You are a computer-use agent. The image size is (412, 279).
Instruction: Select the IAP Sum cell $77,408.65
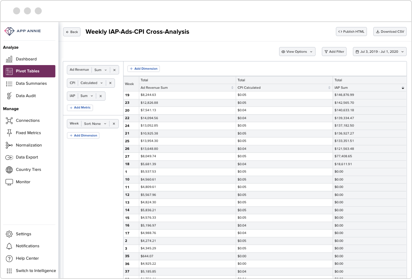[x=370, y=157]
